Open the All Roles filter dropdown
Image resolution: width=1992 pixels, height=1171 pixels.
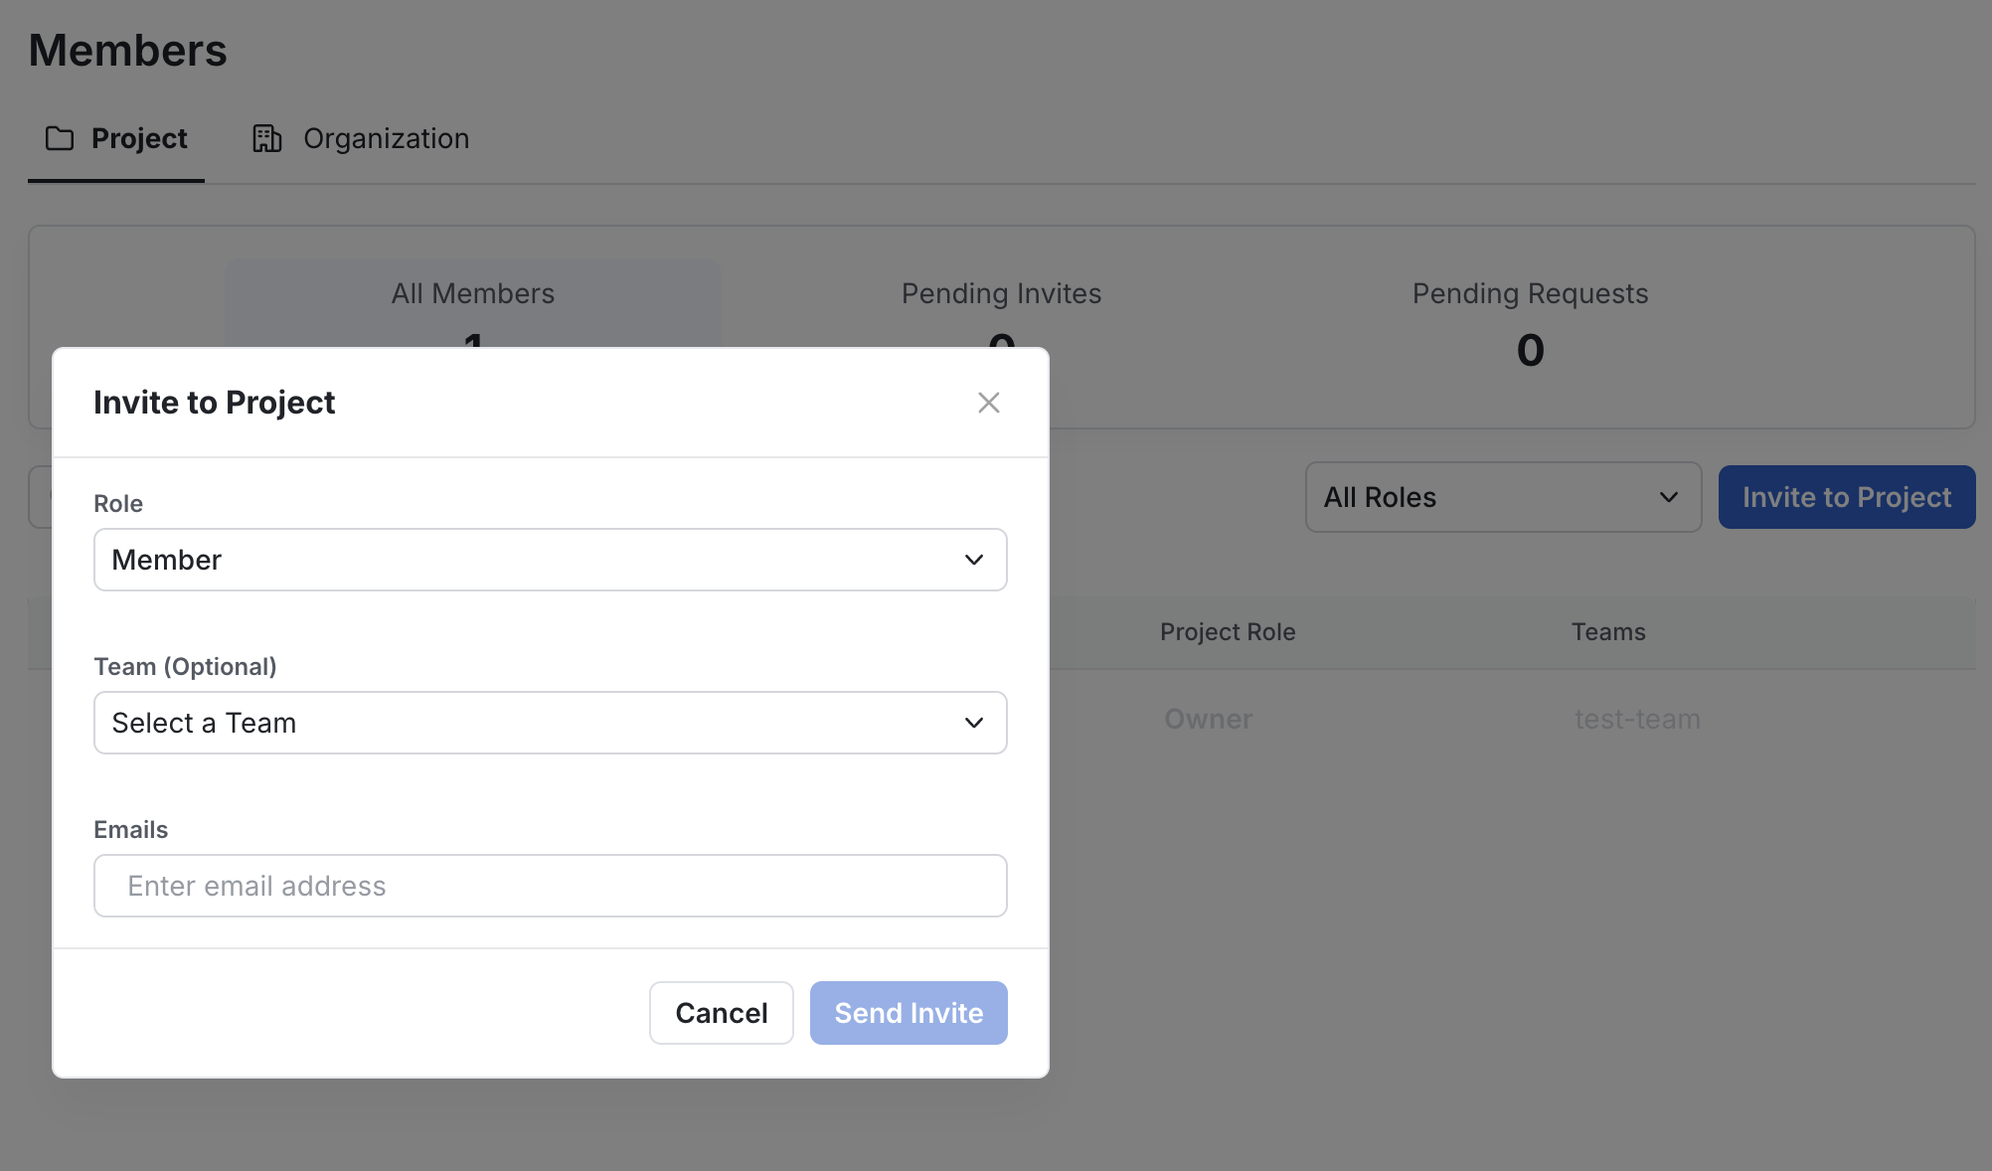pyautogui.click(x=1502, y=497)
